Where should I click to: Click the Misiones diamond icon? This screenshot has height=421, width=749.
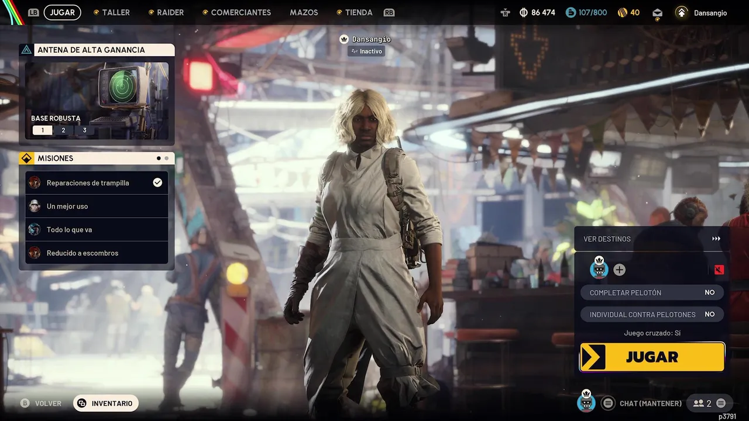(26, 158)
